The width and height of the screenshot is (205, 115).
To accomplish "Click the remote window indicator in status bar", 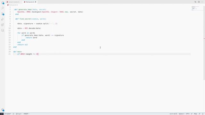I will [x=2, y=114].
